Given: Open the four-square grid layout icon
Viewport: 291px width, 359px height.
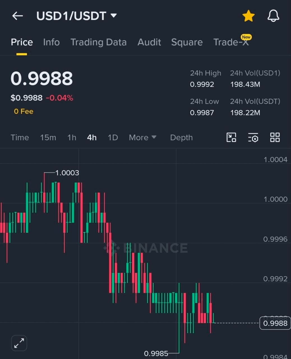Looking at the screenshot, I should (x=275, y=137).
